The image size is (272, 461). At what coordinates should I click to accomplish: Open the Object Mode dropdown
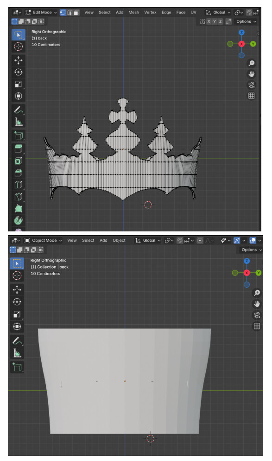click(x=44, y=241)
